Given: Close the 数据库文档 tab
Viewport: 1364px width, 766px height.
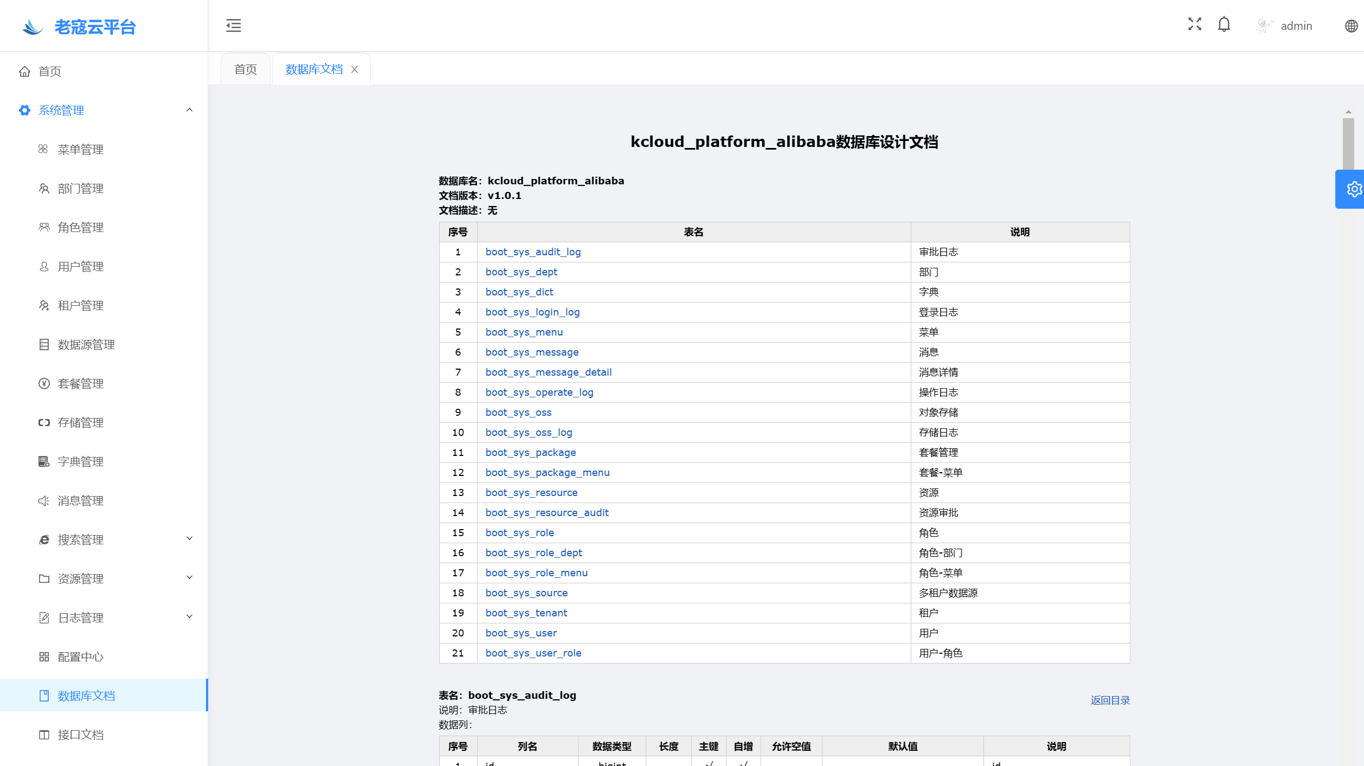Looking at the screenshot, I should point(355,69).
